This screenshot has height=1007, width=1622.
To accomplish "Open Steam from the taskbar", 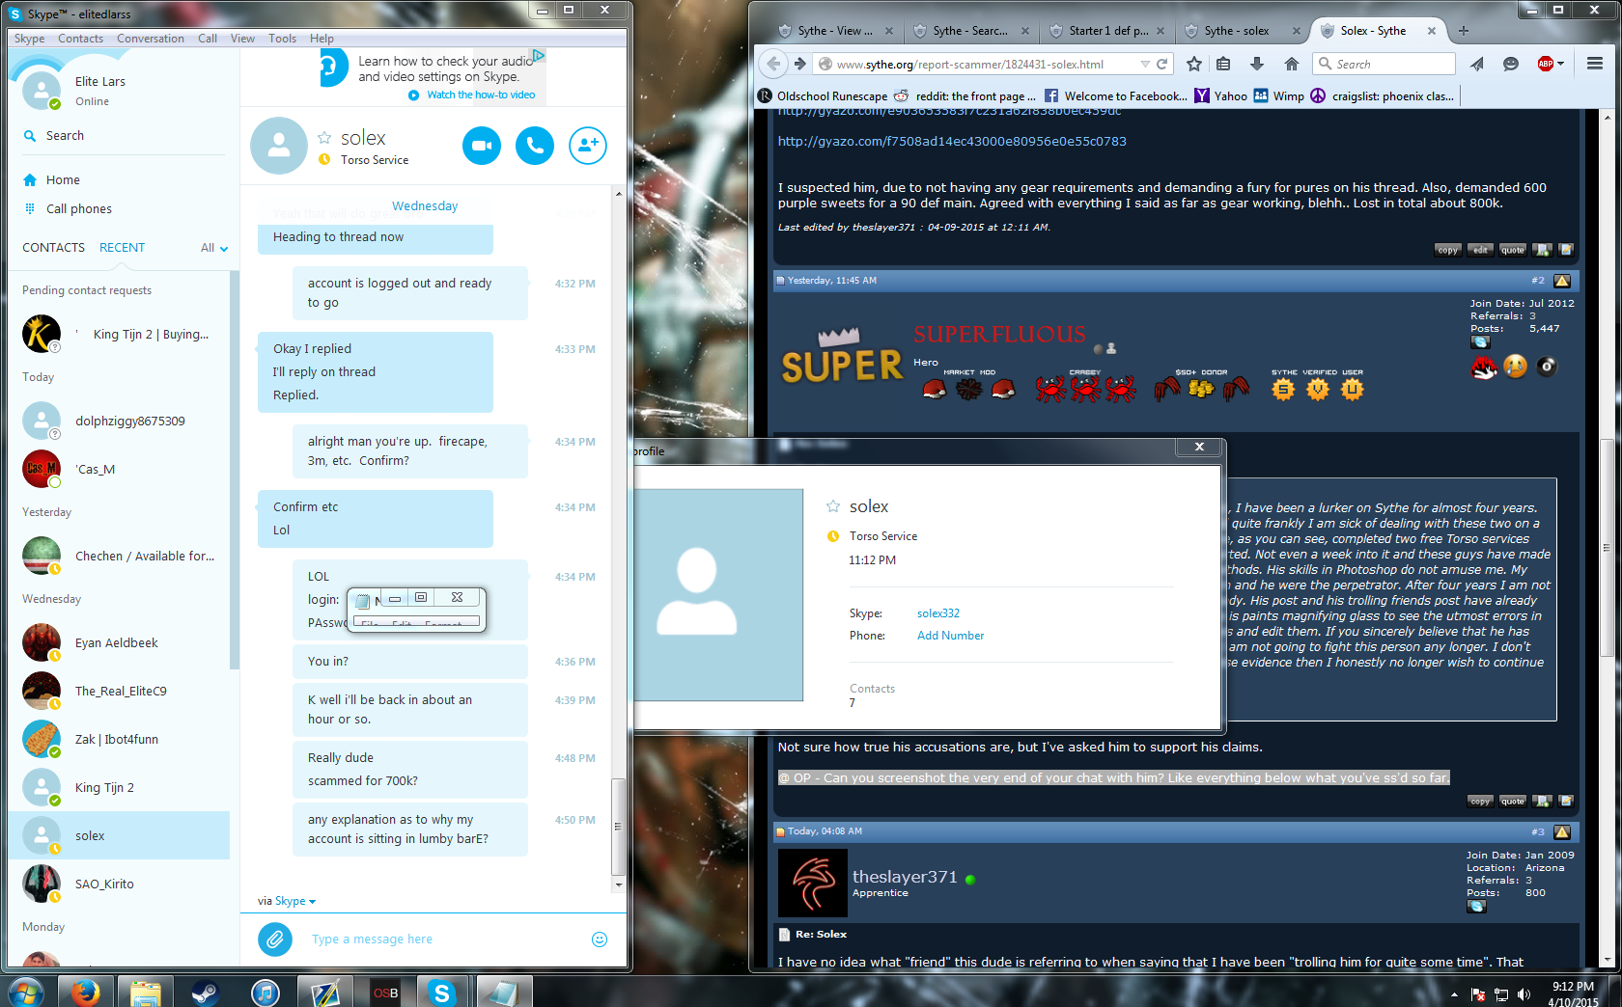I will 205,992.
